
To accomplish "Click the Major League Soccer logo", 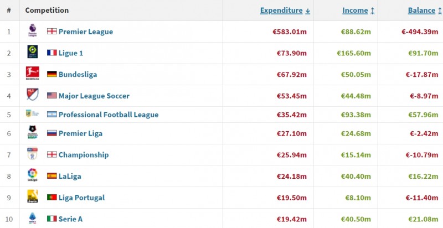I will pos(32,95).
